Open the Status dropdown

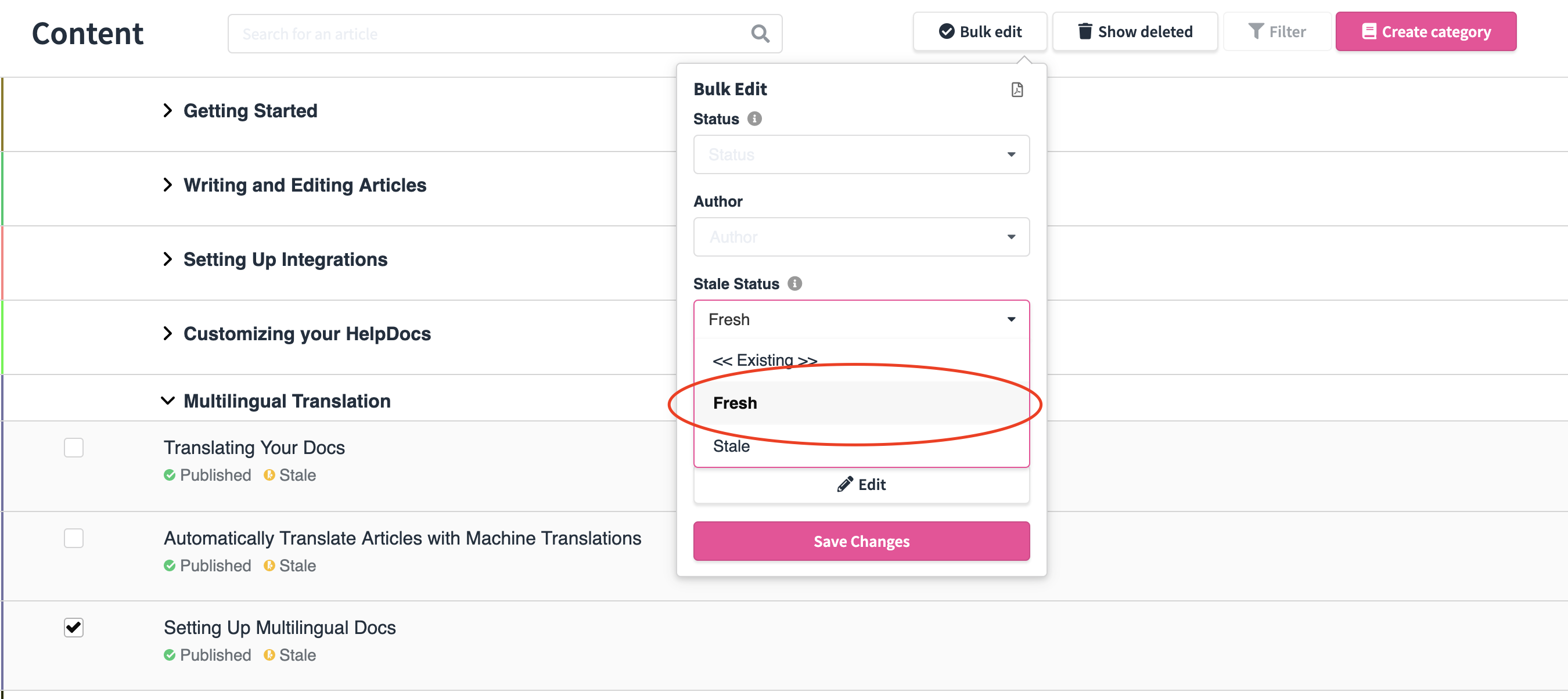[861, 154]
